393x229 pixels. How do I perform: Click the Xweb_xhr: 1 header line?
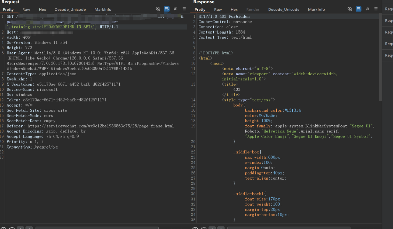[x=19, y=79]
